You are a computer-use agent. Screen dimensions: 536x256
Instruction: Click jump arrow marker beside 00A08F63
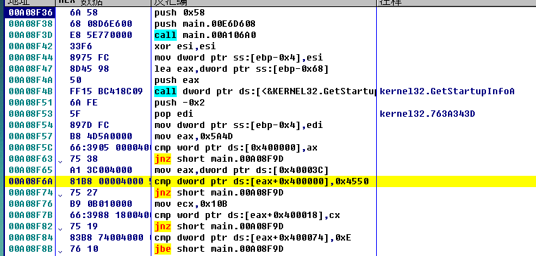[x=61, y=162]
